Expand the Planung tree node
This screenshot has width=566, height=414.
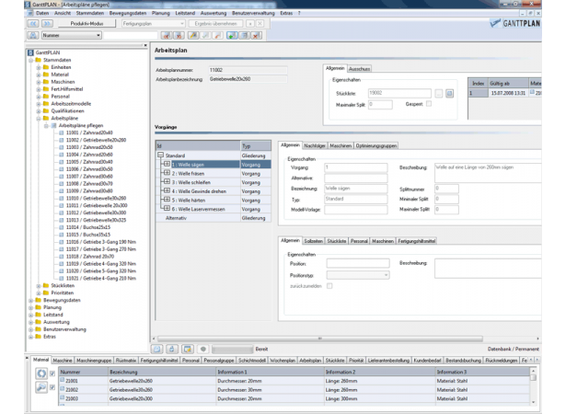(31, 307)
